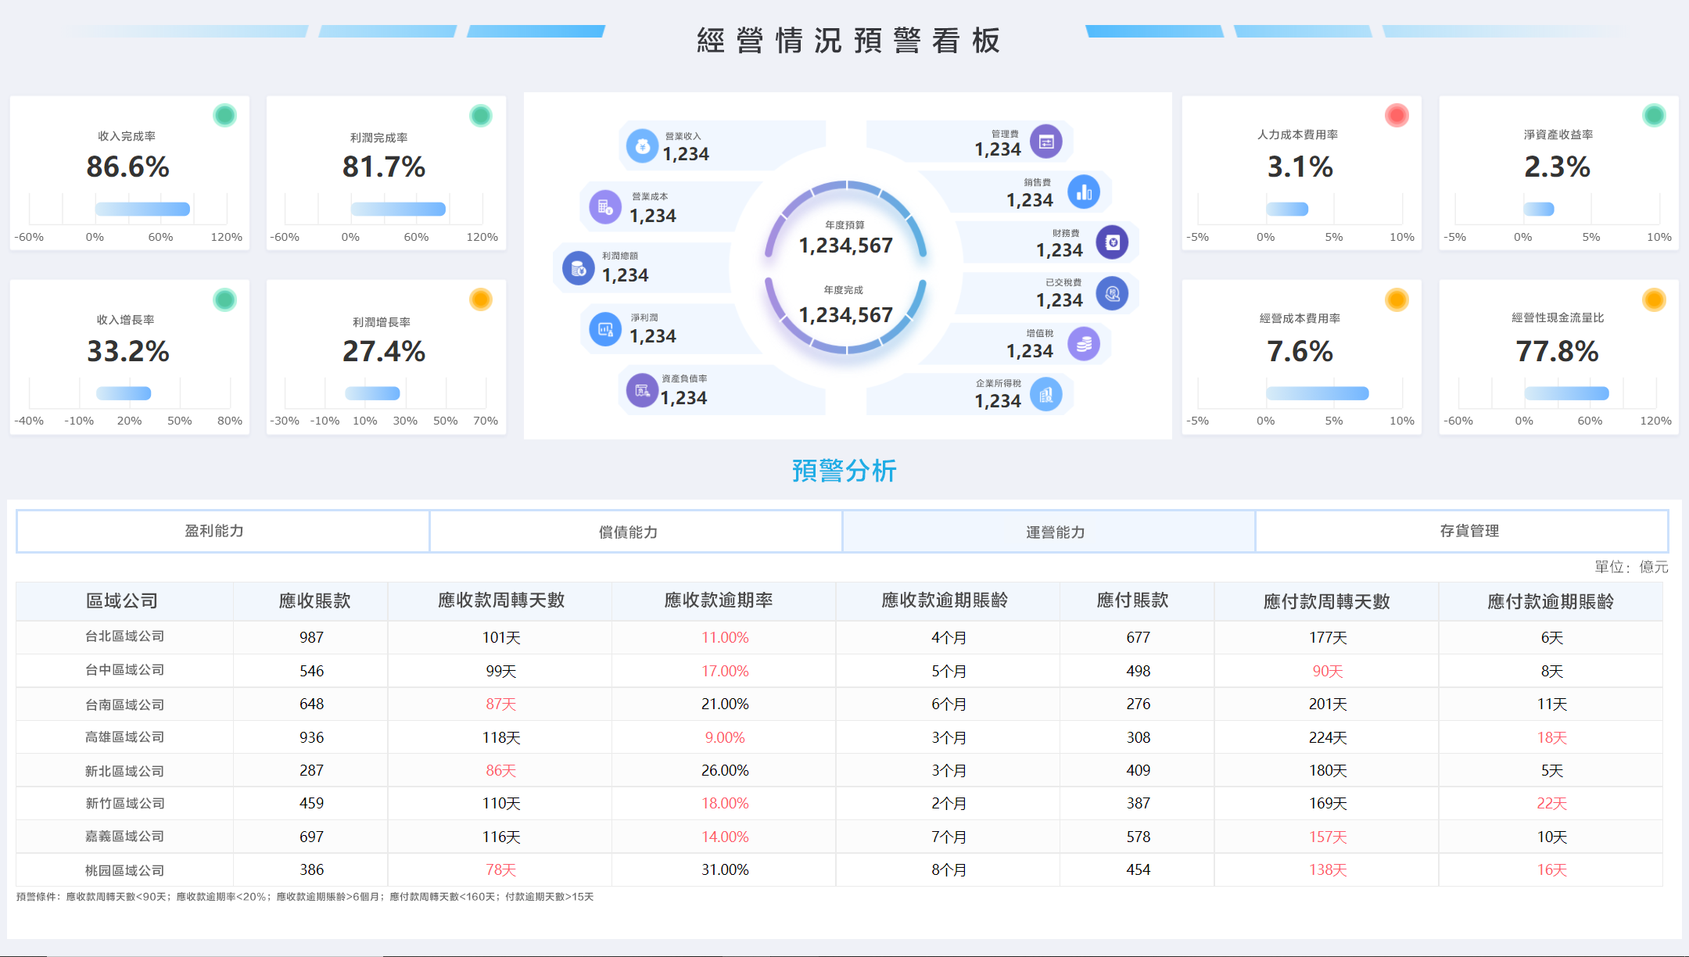Click the 銷售費 bar chart icon
Viewport: 1689px width, 957px height.
[1084, 192]
